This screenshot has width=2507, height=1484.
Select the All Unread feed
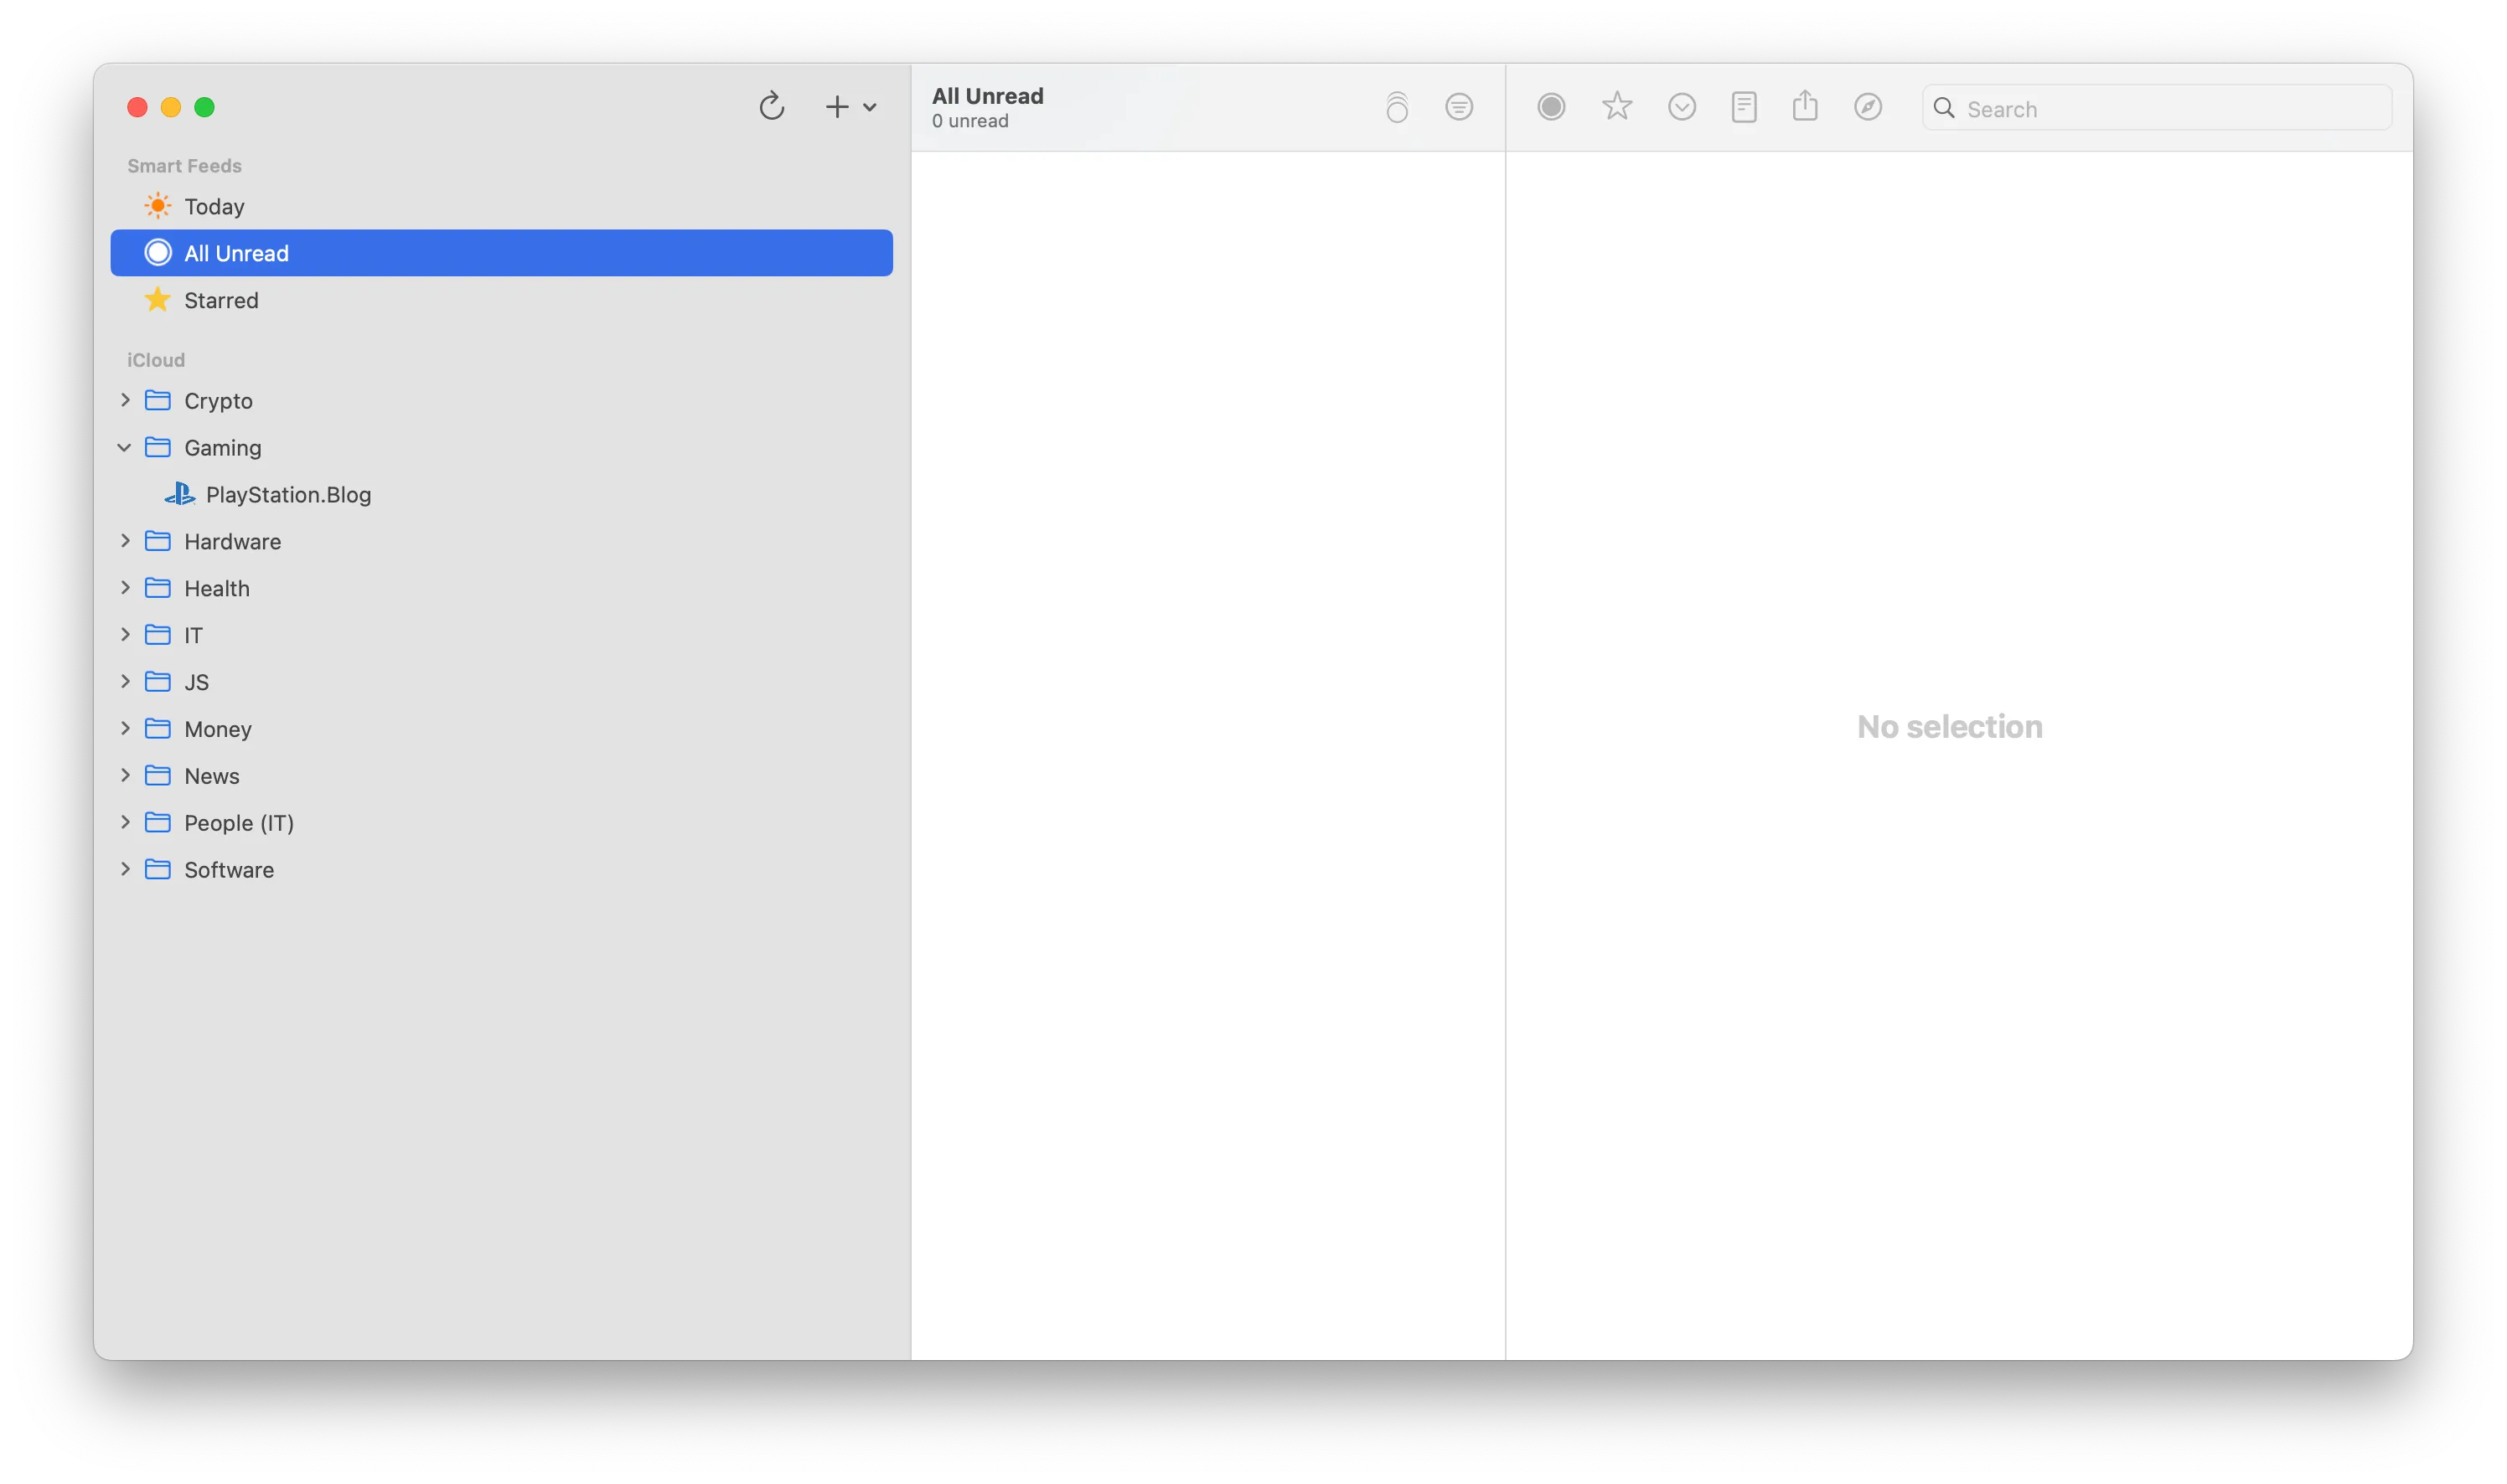(236, 252)
